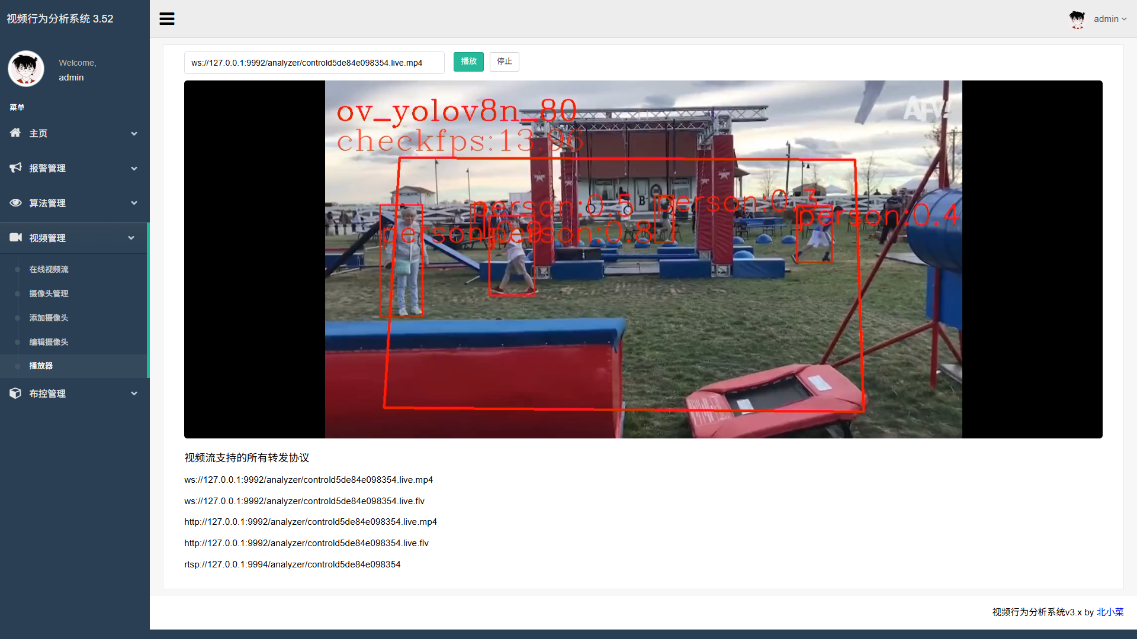
Task: Click the stream URL input field
Action: point(314,63)
